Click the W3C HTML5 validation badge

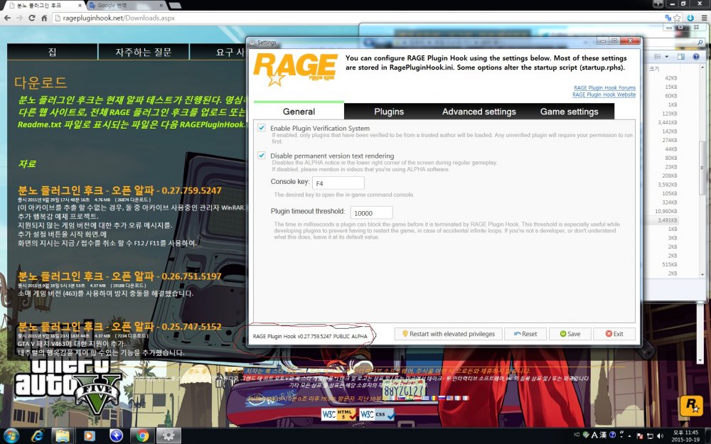[338, 413]
